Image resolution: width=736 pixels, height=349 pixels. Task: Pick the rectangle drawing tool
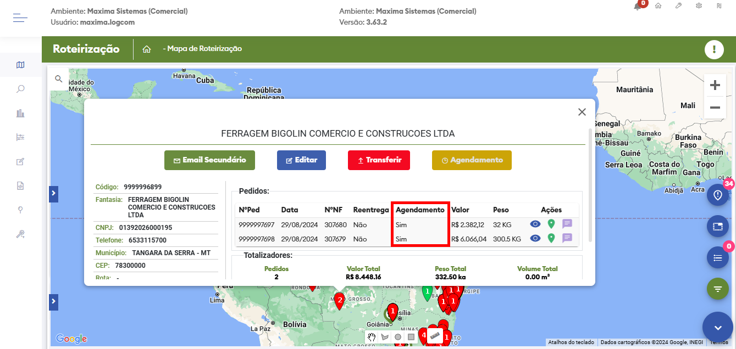point(411,336)
